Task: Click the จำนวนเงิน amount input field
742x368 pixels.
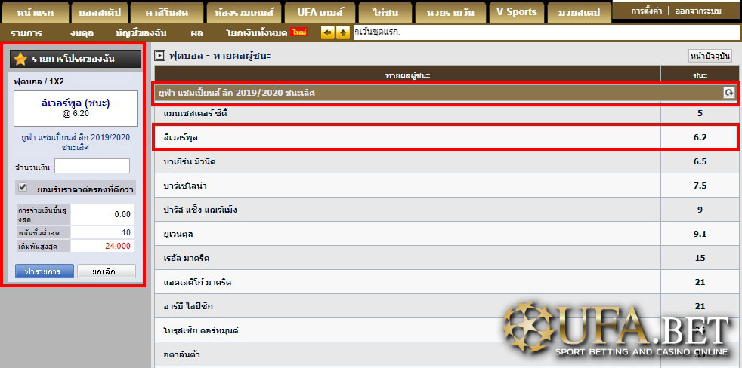Action: (91, 166)
